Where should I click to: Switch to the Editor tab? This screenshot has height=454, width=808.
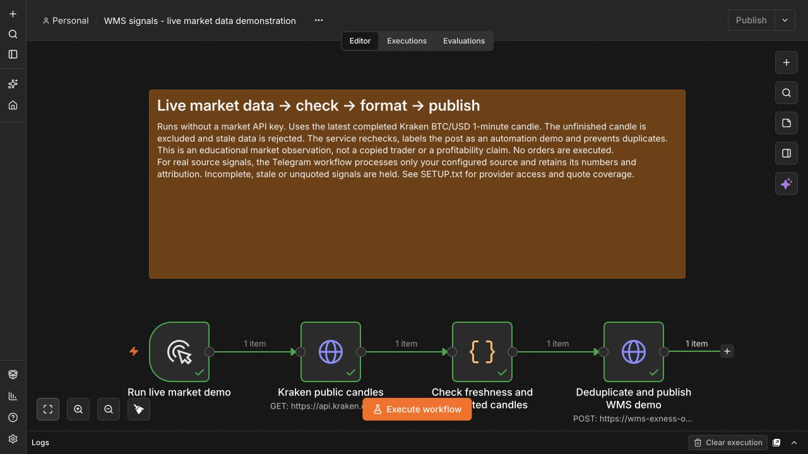point(360,41)
